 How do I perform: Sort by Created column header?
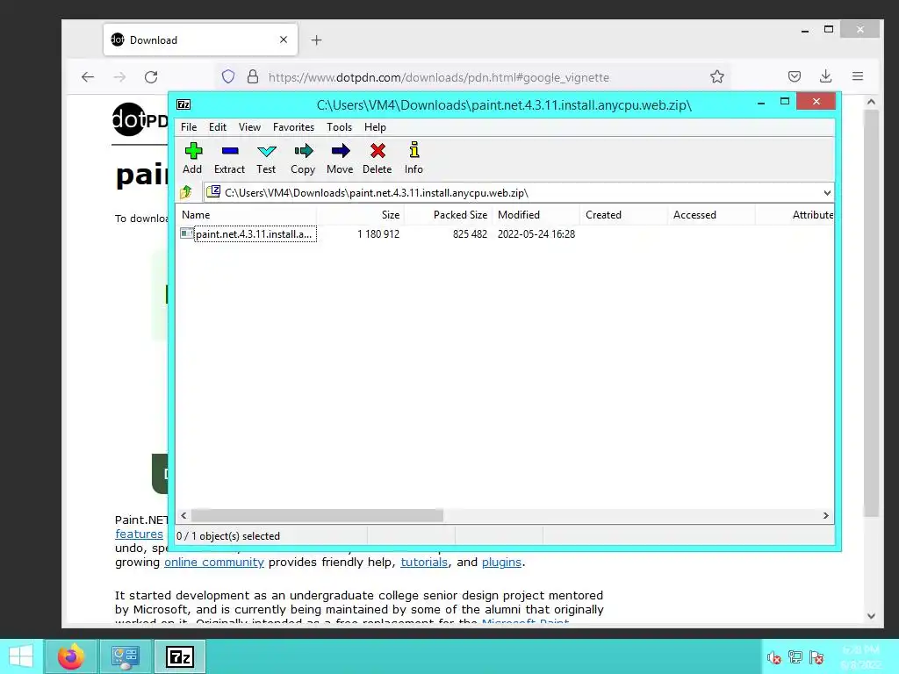tap(624, 215)
